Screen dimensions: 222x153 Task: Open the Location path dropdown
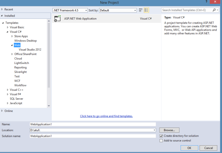tap(154, 130)
